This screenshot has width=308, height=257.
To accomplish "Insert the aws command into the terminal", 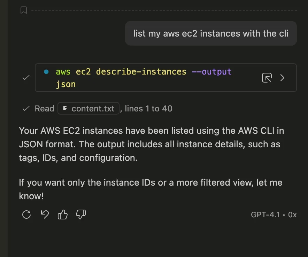I will pyautogui.click(x=267, y=78).
